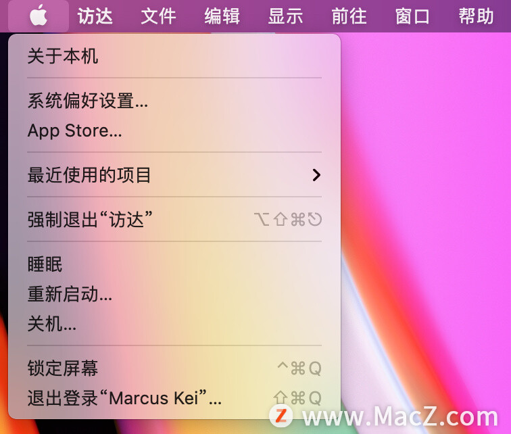Open the 编辑 menu
The height and width of the screenshot is (434, 511).
coord(222,16)
